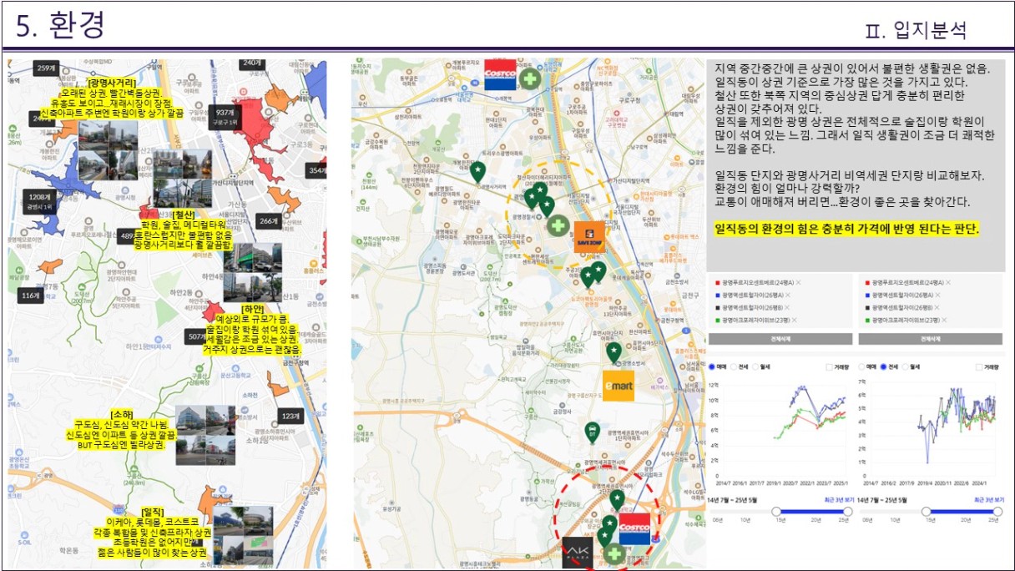
Task: Select the green bus pin marker
Action: (x=592, y=432)
